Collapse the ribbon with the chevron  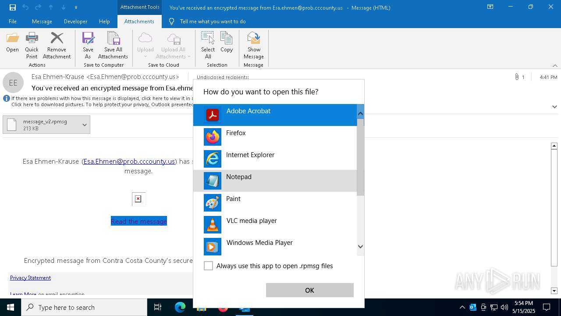tap(555, 65)
